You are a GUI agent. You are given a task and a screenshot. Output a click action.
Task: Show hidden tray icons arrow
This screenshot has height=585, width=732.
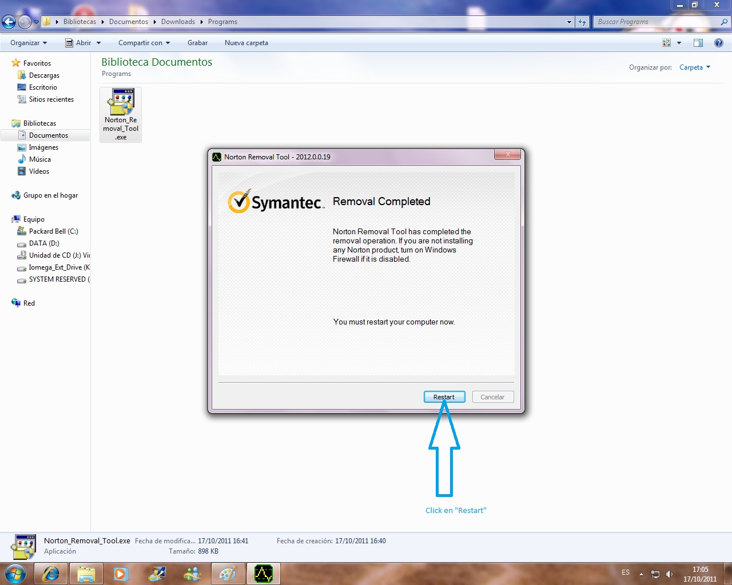click(x=641, y=574)
